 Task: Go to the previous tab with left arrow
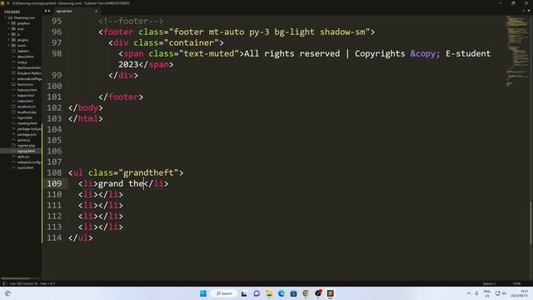[46, 11]
